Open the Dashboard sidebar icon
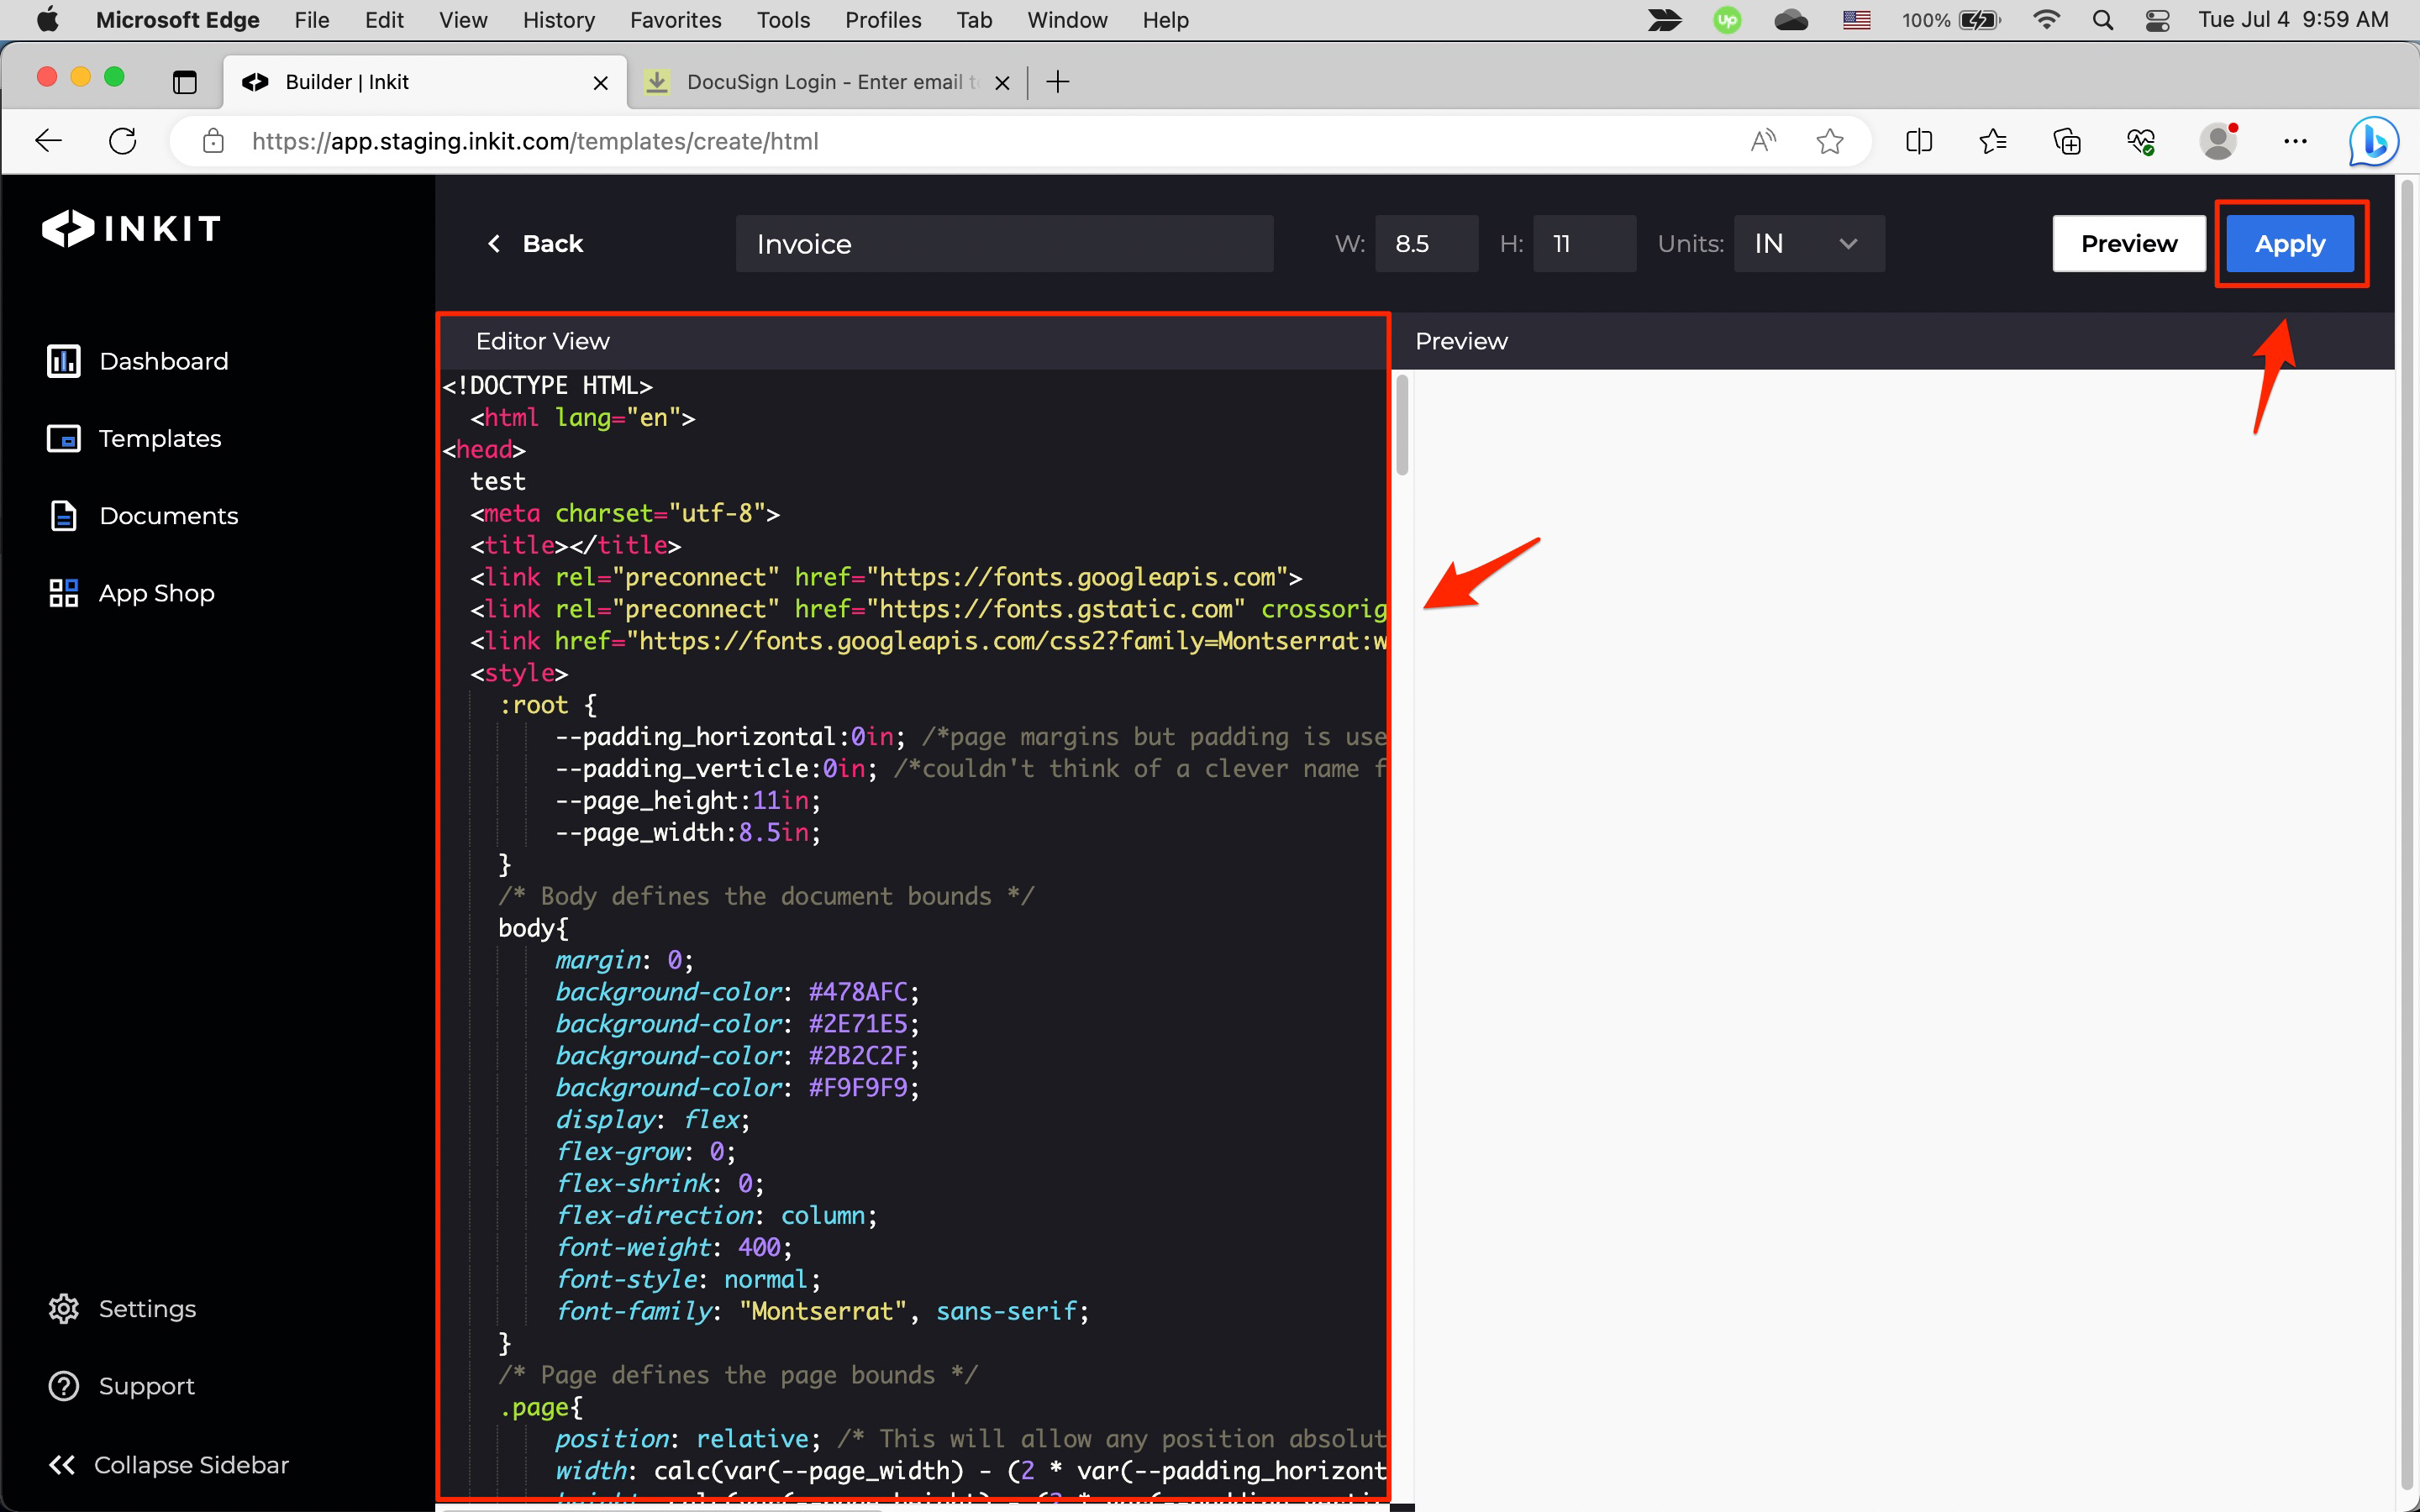 [x=63, y=361]
